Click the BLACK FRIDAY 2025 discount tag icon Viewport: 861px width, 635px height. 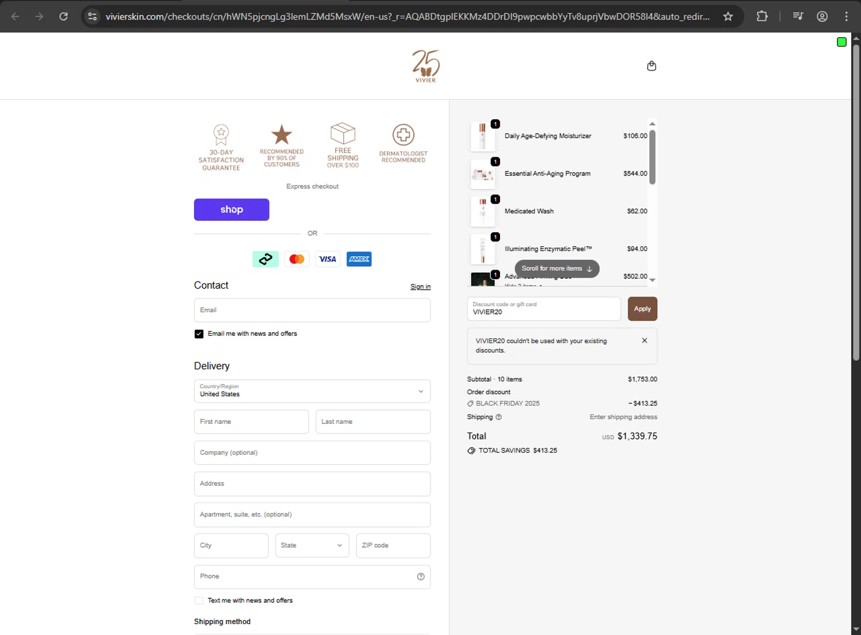[471, 404]
